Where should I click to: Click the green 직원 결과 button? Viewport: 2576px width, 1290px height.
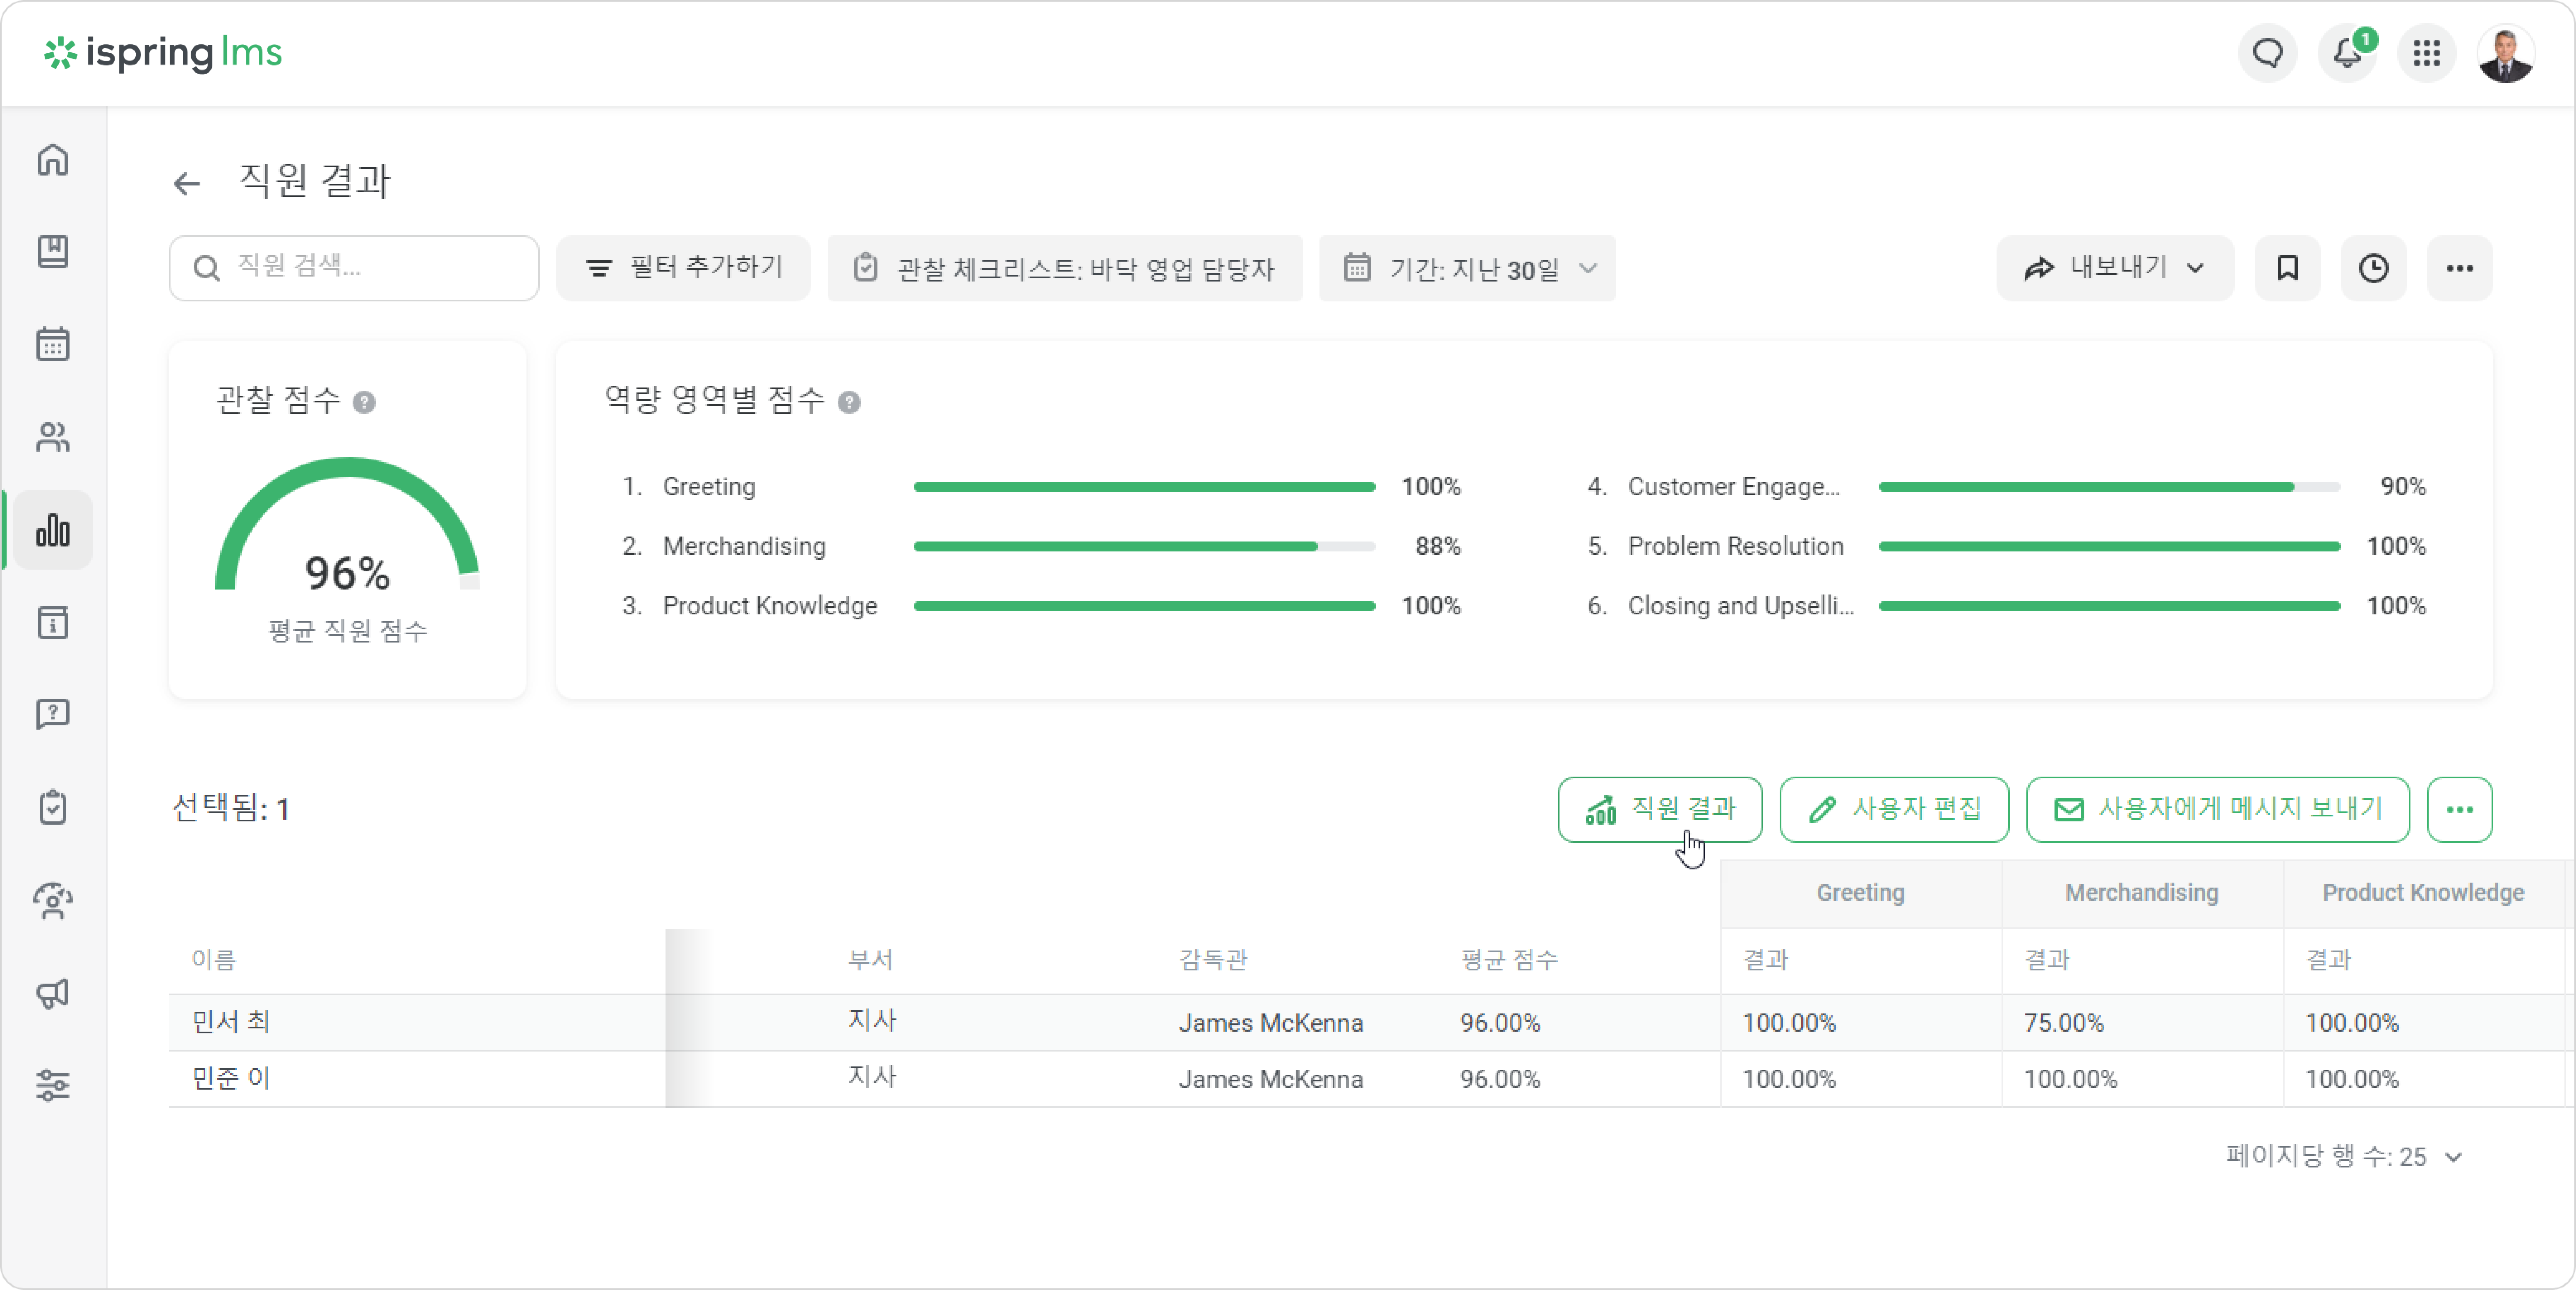click(x=1660, y=810)
